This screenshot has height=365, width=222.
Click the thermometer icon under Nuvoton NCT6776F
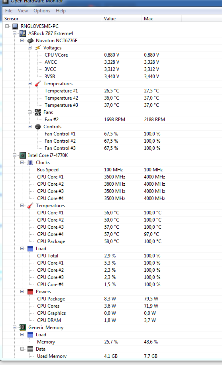click(x=38, y=84)
